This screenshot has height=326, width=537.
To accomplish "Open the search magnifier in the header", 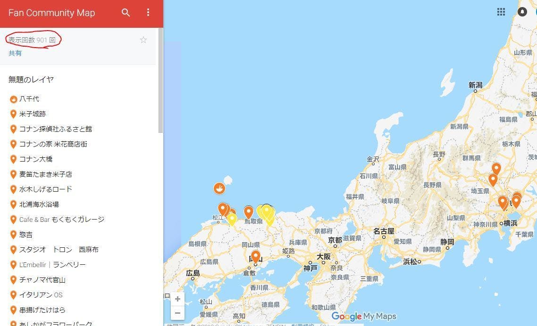I will [126, 13].
